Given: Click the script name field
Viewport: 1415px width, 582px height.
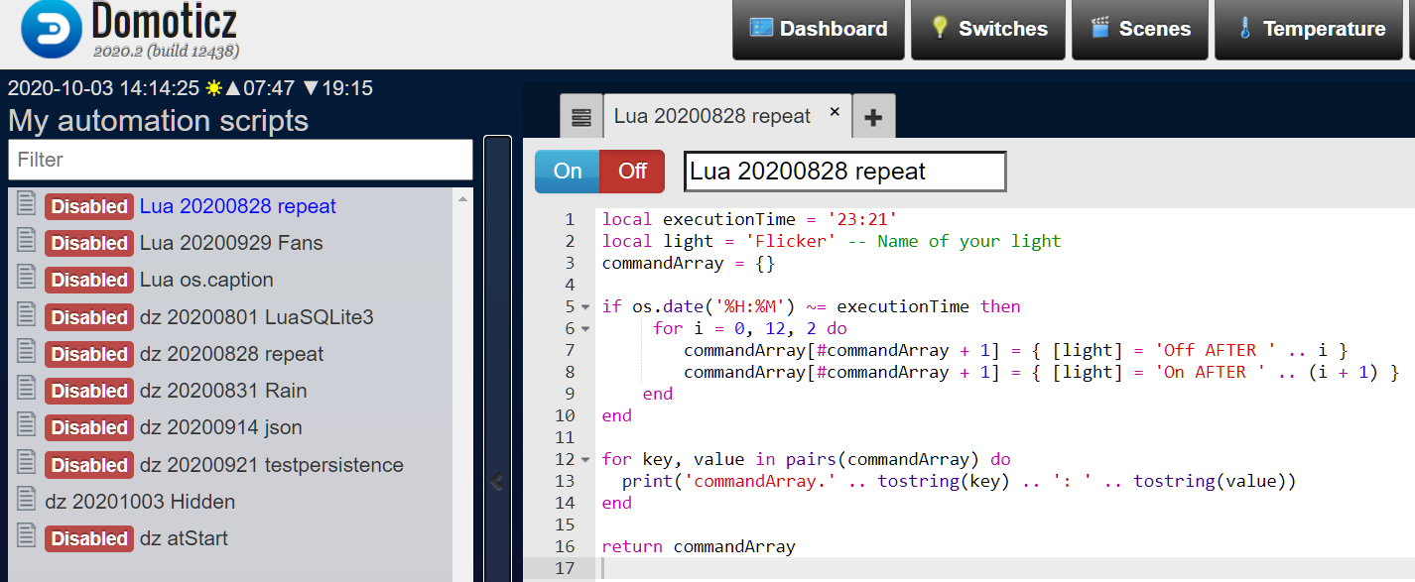Looking at the screenshot, I should pos(845,172).
